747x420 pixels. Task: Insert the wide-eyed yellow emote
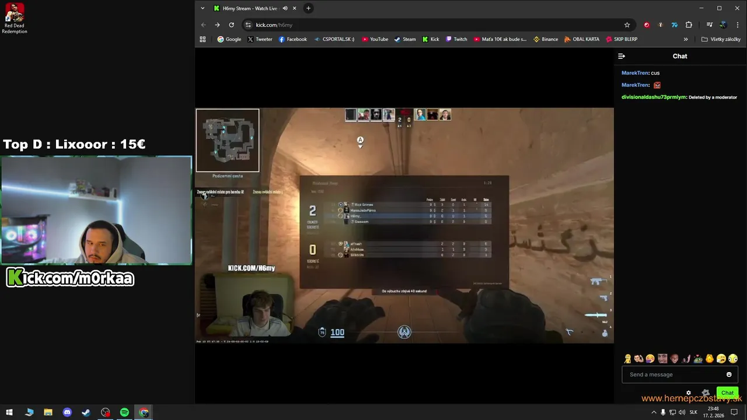coord(733,359)
